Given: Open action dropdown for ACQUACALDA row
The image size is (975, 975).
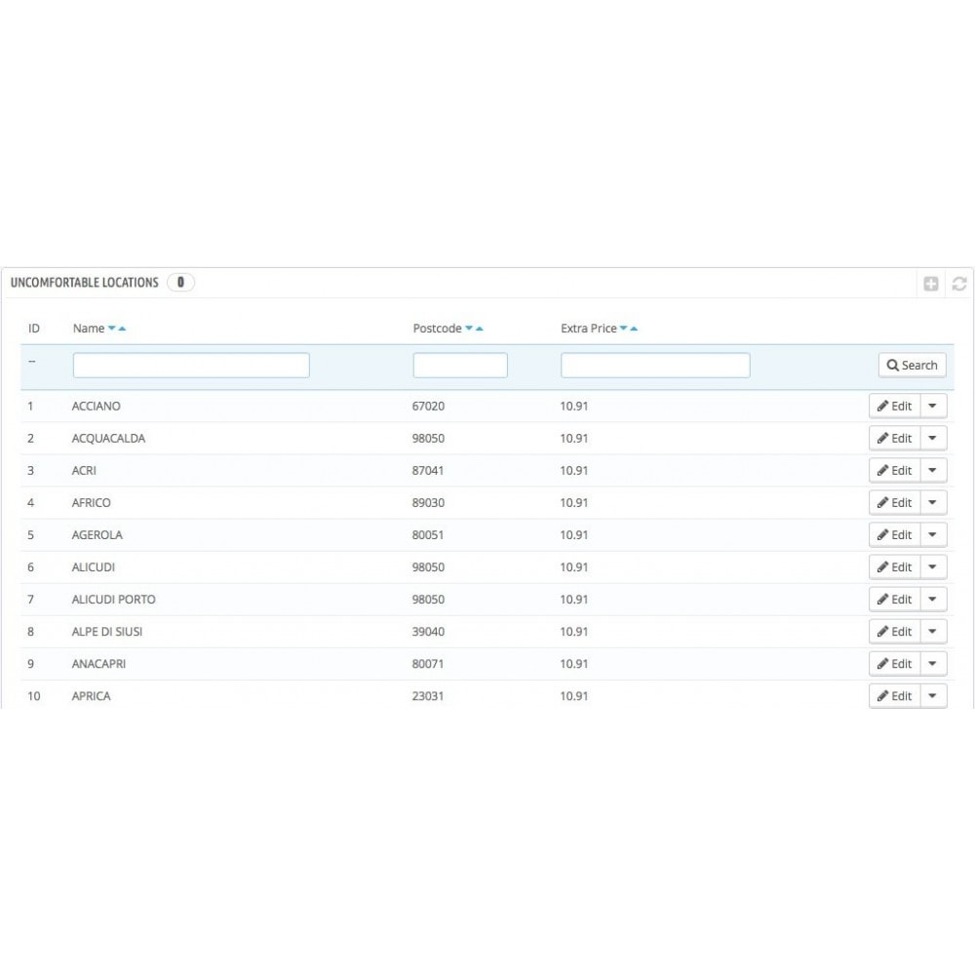Looking at the screenshot, I should coord(933,439).
